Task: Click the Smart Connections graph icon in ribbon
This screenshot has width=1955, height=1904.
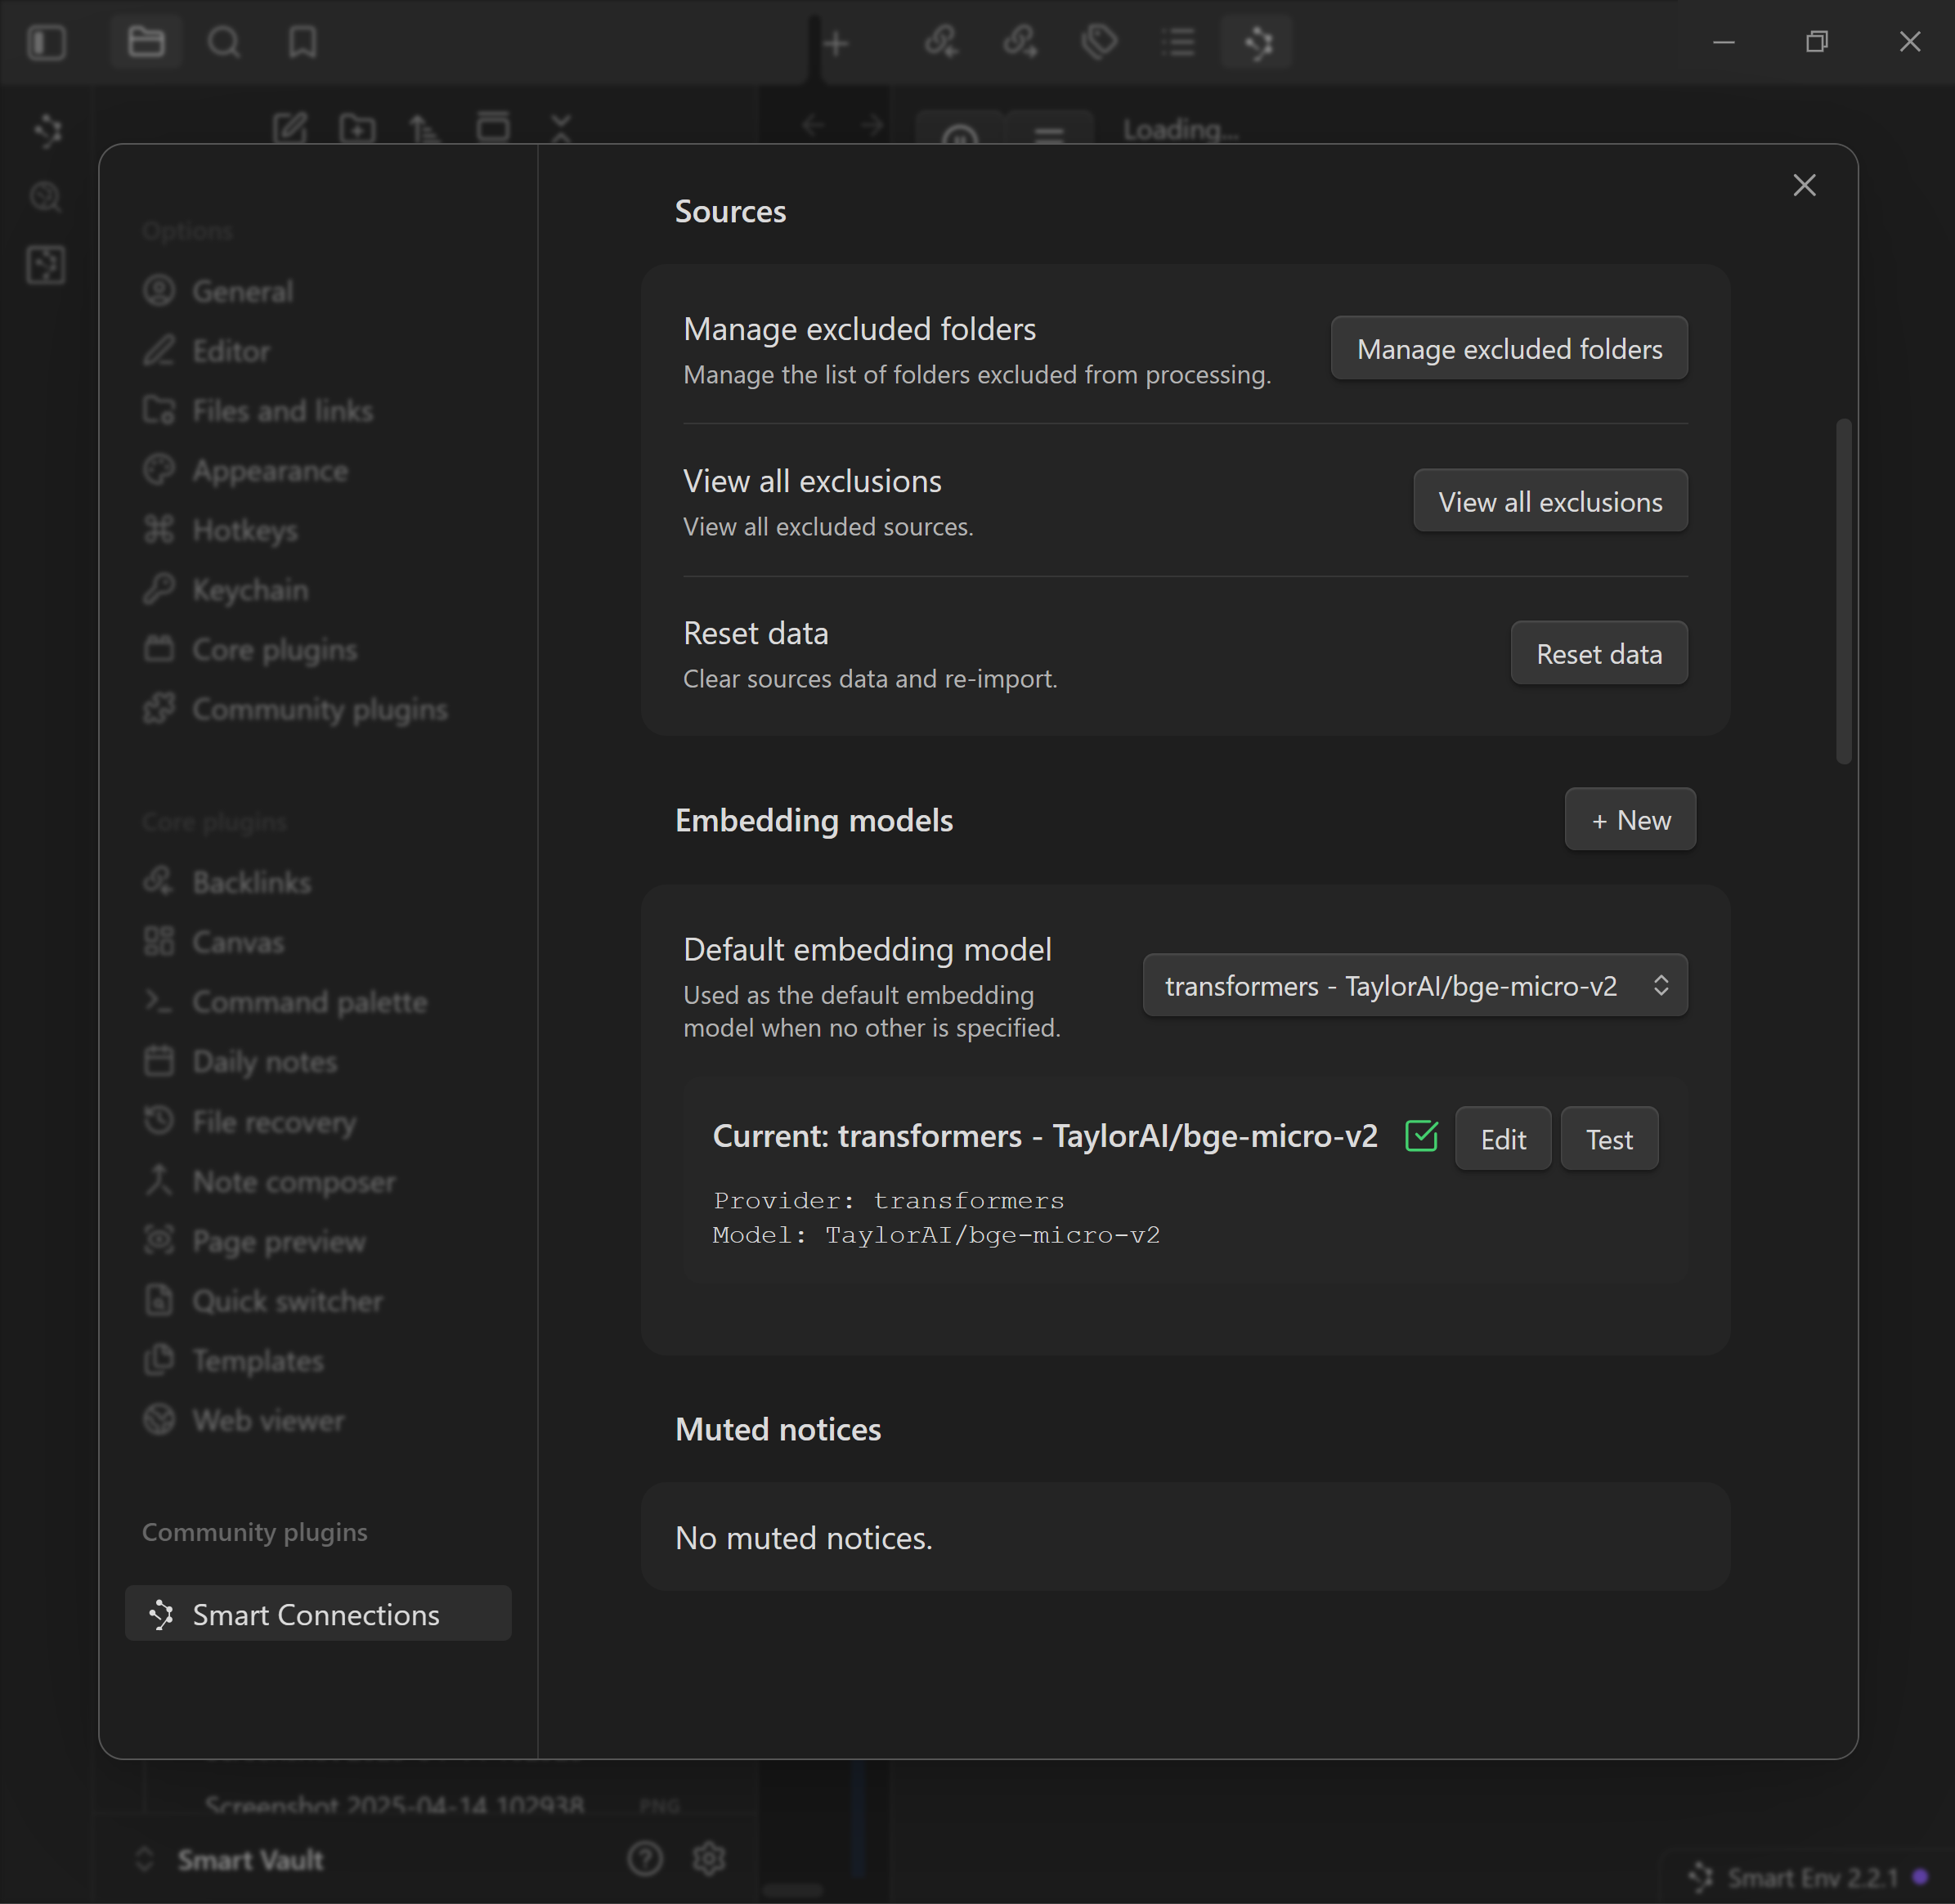Action: [x=47, y=131]
